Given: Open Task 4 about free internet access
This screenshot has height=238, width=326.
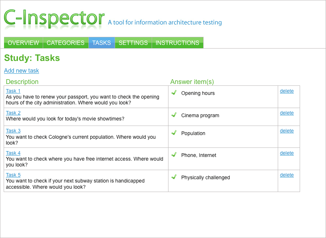Looking at the screenshot, I should coord(13,153).
